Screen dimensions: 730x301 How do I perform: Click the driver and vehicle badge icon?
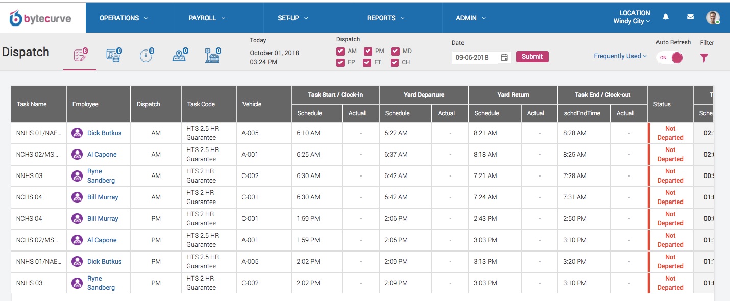pyautogui.click(x=113, y=56)
